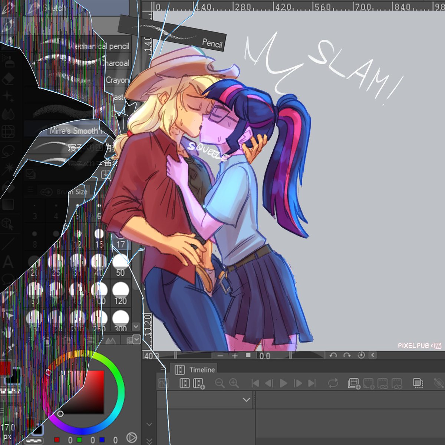Viewport: 445px width, 445px height.
Task: Click the Enable timeline icon in Timeline toolbar
Action: pyautogui.click(x=185, y=383)
